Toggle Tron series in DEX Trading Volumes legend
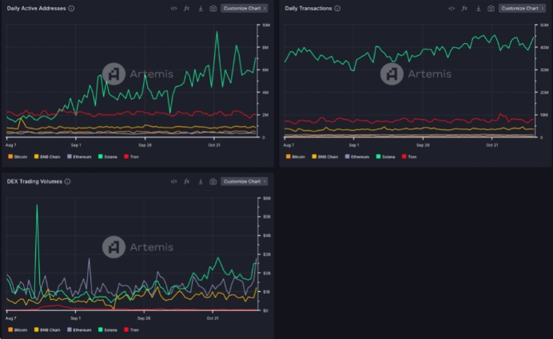 (132, 330)
